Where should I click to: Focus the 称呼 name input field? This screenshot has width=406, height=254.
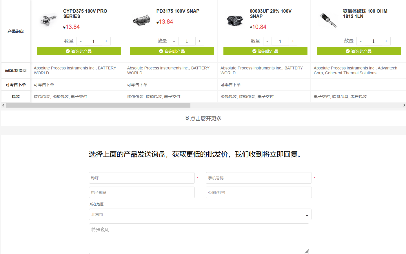(x=142, y=178)
